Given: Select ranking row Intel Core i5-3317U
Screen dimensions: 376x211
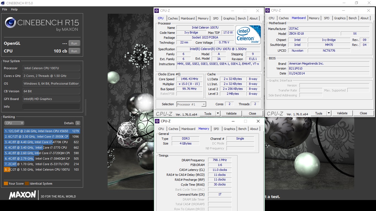Looking at the screenshot, I should (x=42, y=164).
